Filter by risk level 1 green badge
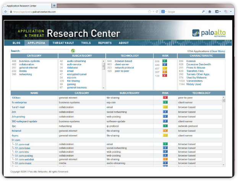 point(165,61)
